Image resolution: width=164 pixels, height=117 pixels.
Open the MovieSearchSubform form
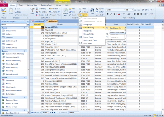coord(14,91)
